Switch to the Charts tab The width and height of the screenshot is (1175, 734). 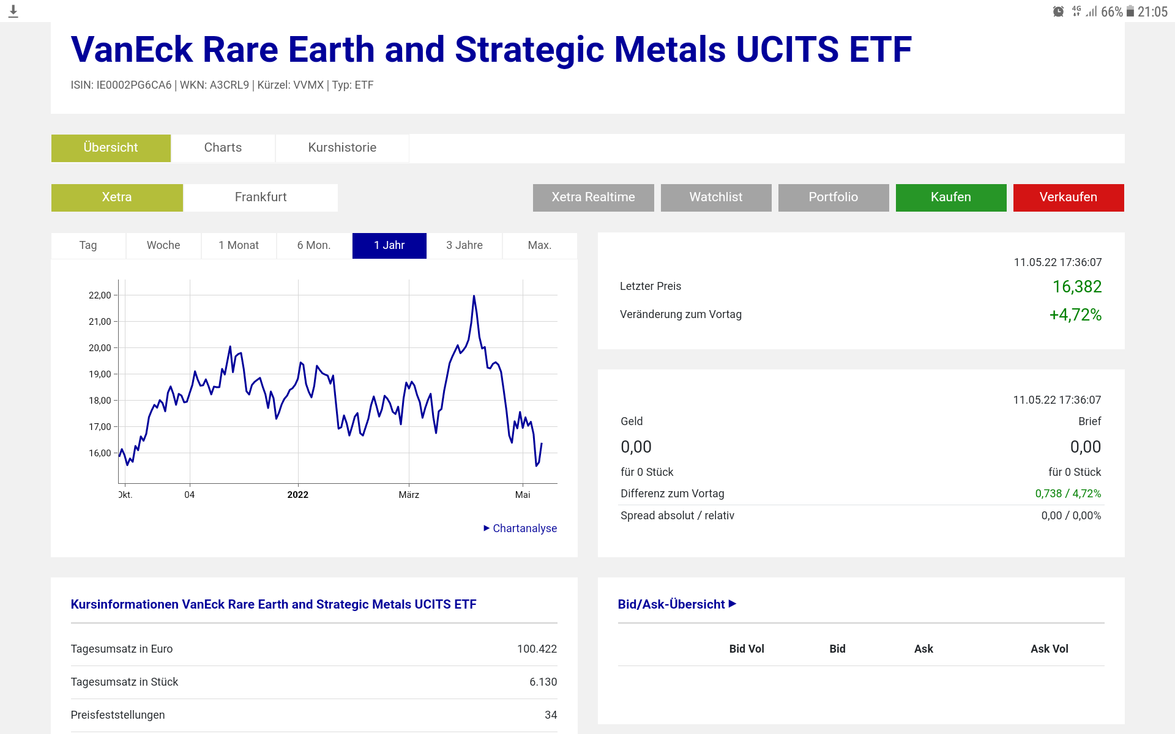(223, 148)
